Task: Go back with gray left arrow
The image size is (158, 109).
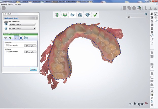Action: click(6, 38)
